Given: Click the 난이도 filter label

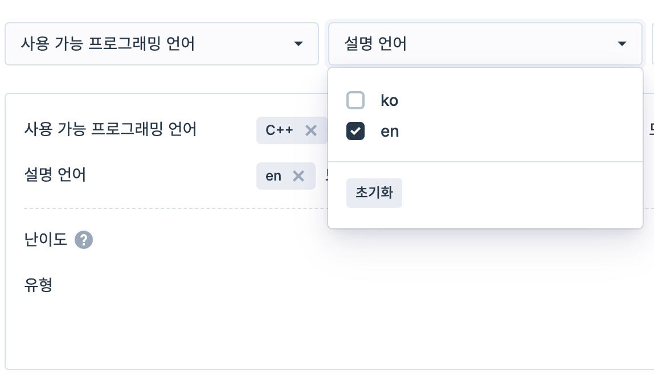Looking at the screenshot, I should coord(46,240).
